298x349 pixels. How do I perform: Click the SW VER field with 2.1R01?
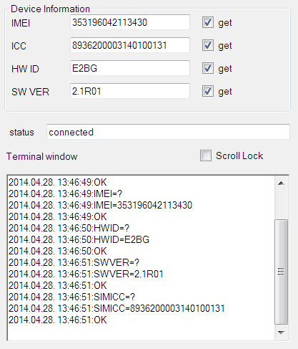pyautogui.click(x=130, y=91)
